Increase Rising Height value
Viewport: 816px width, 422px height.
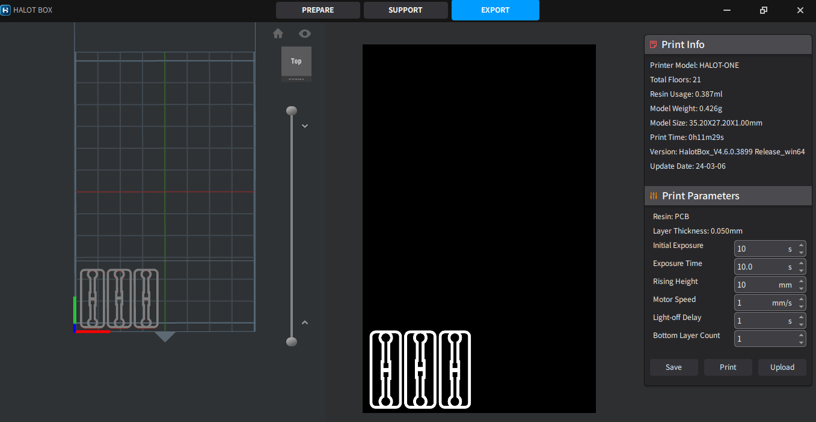tap(802, 281)
